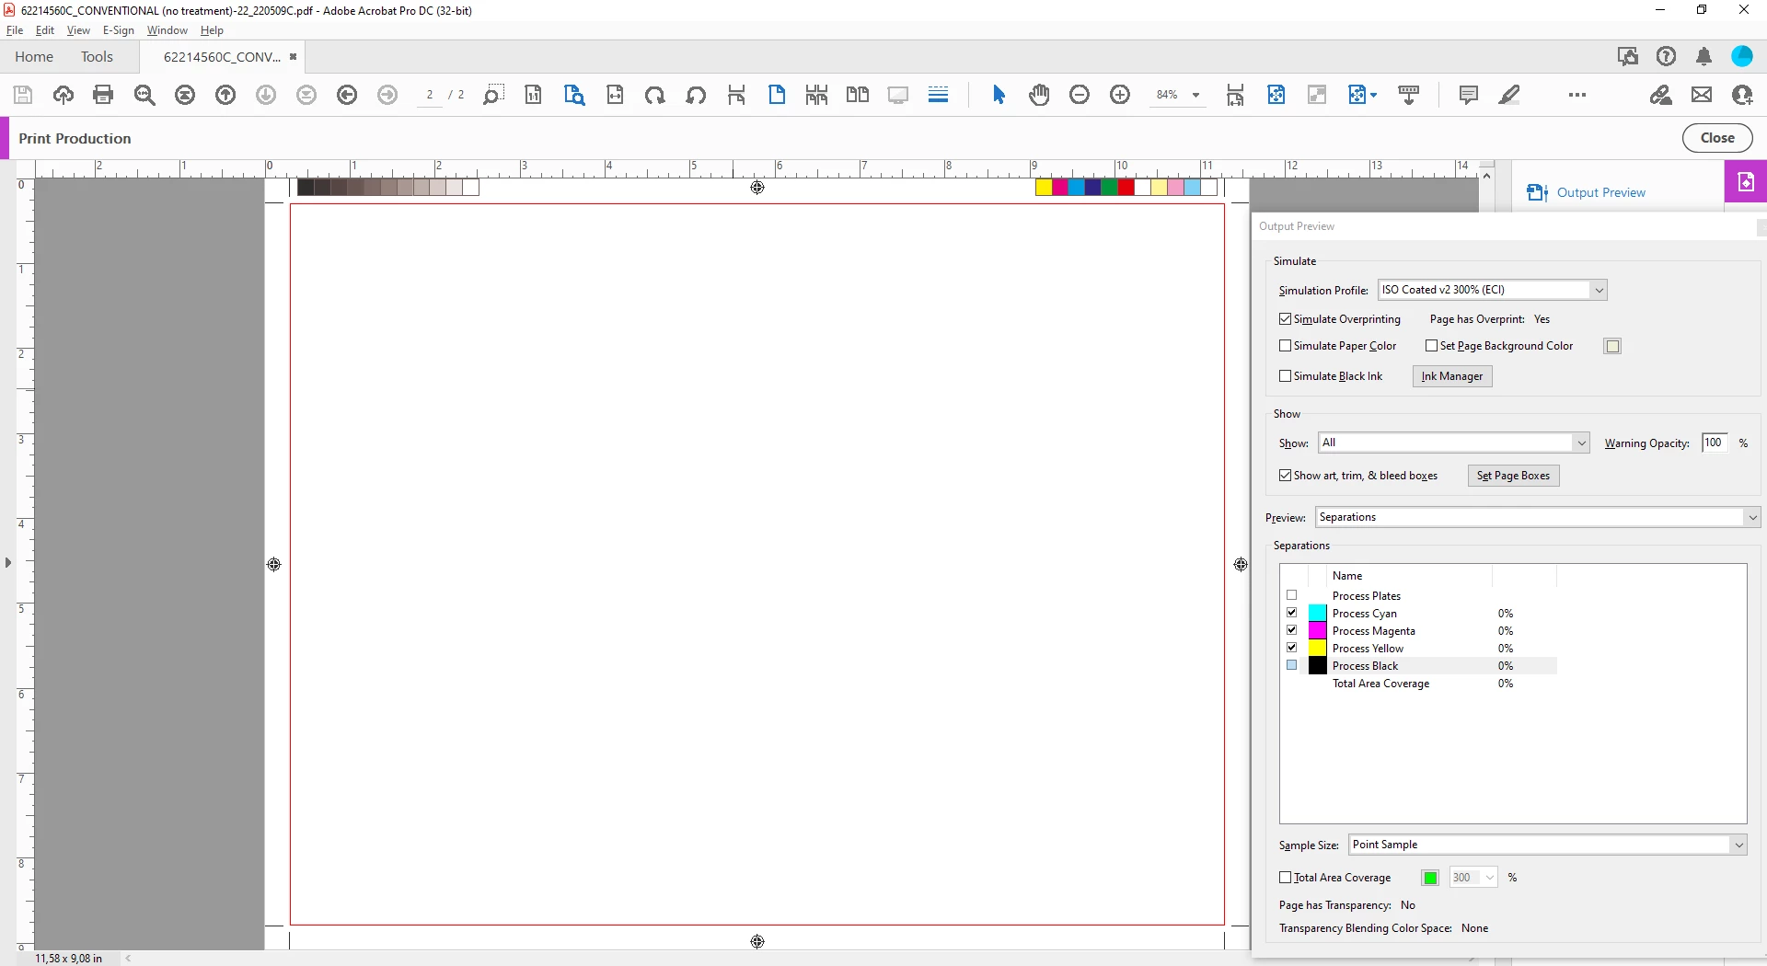Open the Preview Separations dropdown
This screenshot has height=966, width=1767.
coord(1538,517)
